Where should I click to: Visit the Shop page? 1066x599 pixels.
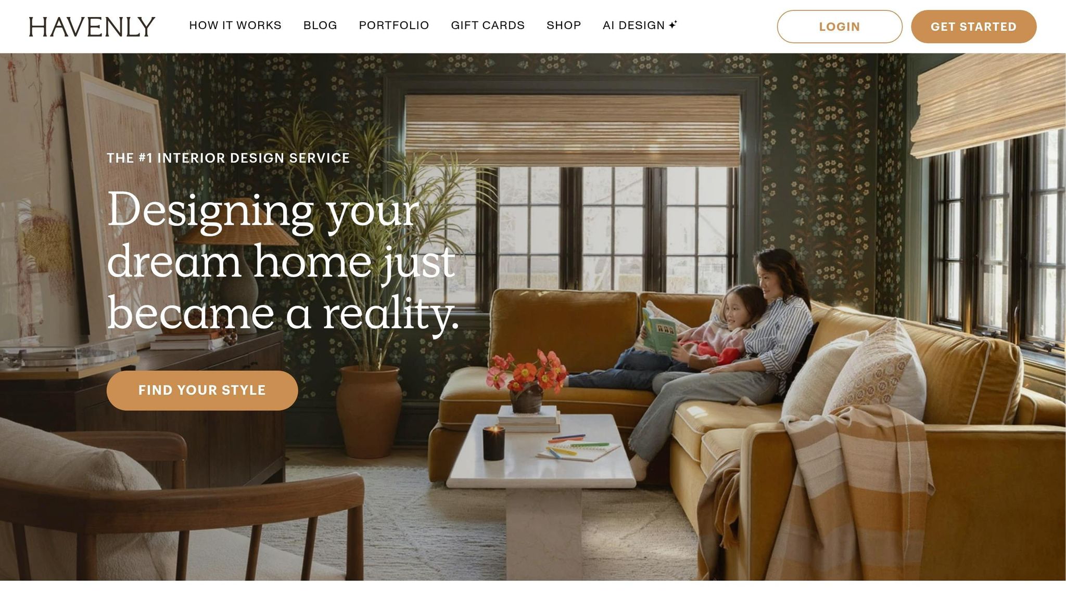pos(564,25)
